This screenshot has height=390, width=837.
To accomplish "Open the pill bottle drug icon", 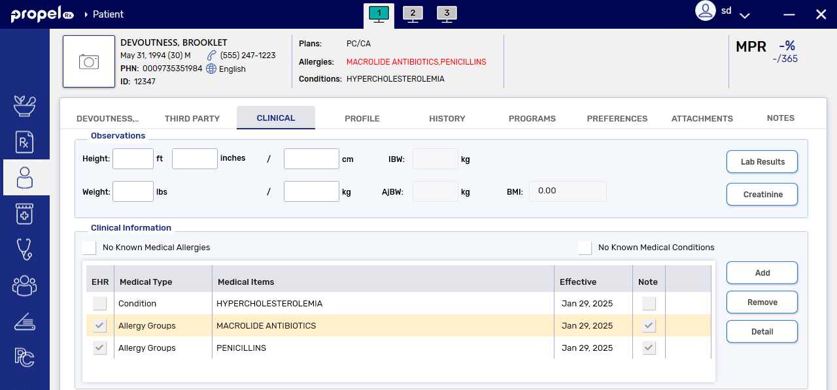I will [x=25, y=214].
